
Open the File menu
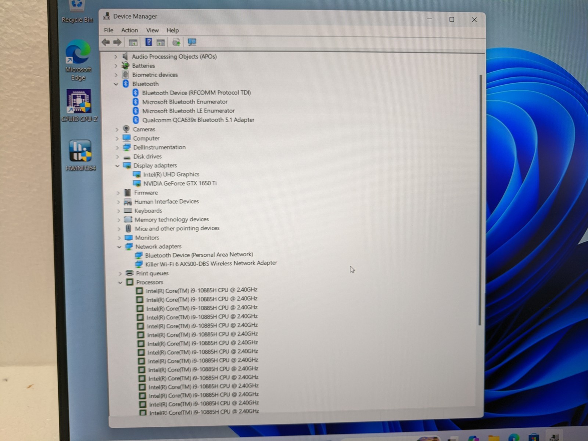coord(108,30)
